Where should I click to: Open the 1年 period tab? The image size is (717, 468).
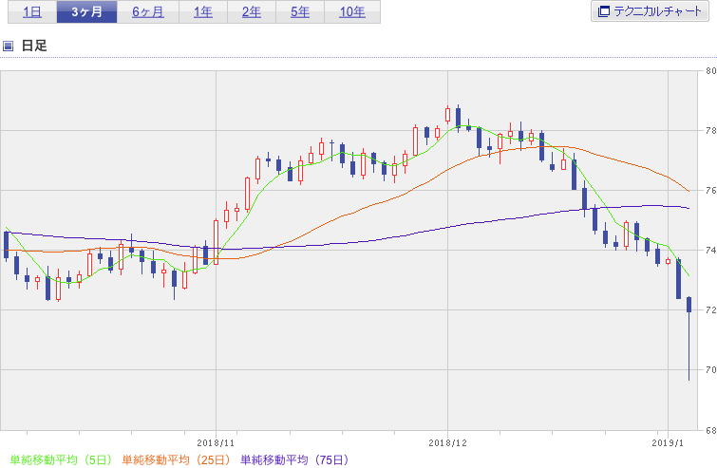click(x=203, y=12)
